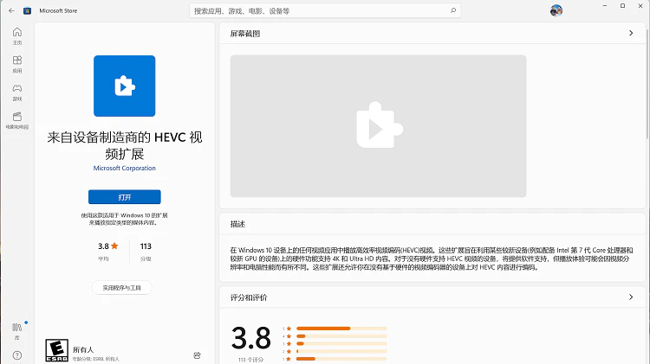Click the share icon near ESRB rating
Viewport: 650px width, 364px height.
[197, 354]
